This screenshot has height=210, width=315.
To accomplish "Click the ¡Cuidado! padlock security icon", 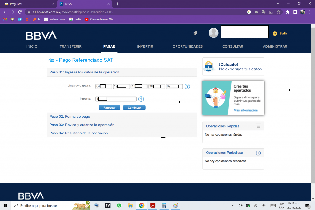I will coord(209,66).
